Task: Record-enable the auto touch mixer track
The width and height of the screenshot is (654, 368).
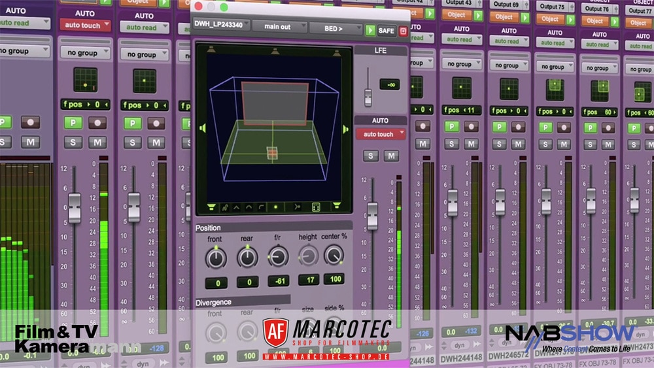Action: tap(97, 123)
